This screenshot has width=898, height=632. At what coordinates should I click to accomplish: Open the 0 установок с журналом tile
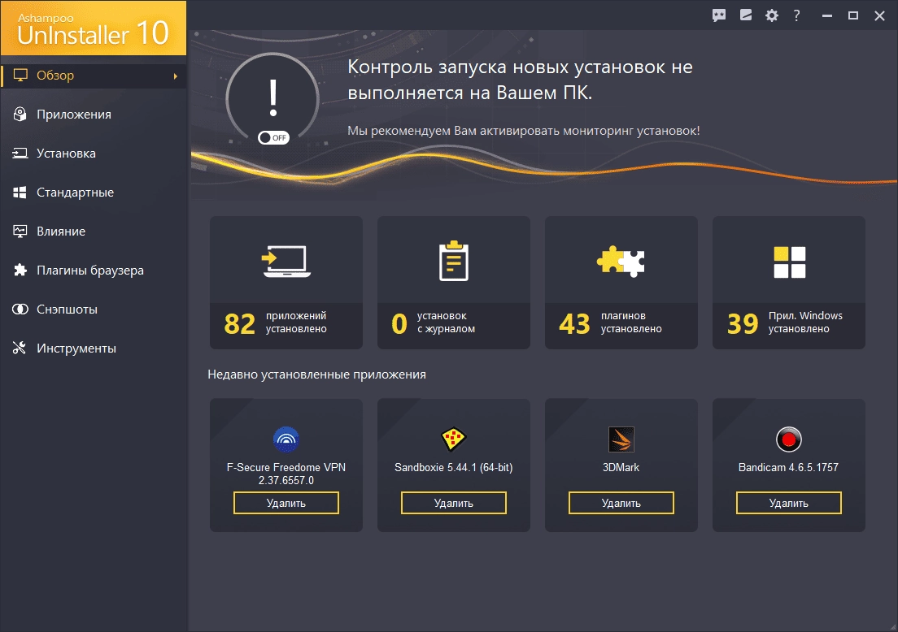click(x=454, y=283)
